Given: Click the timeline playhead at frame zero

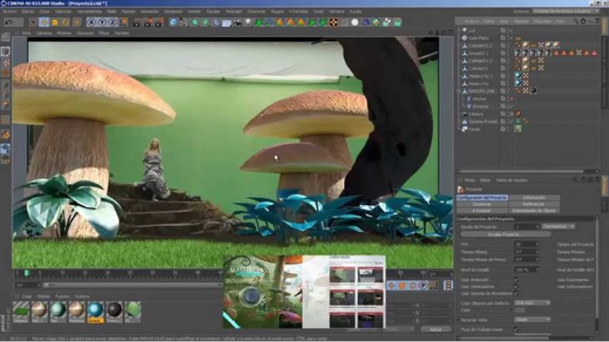Looking at the screenshot, I should [27, 274].
